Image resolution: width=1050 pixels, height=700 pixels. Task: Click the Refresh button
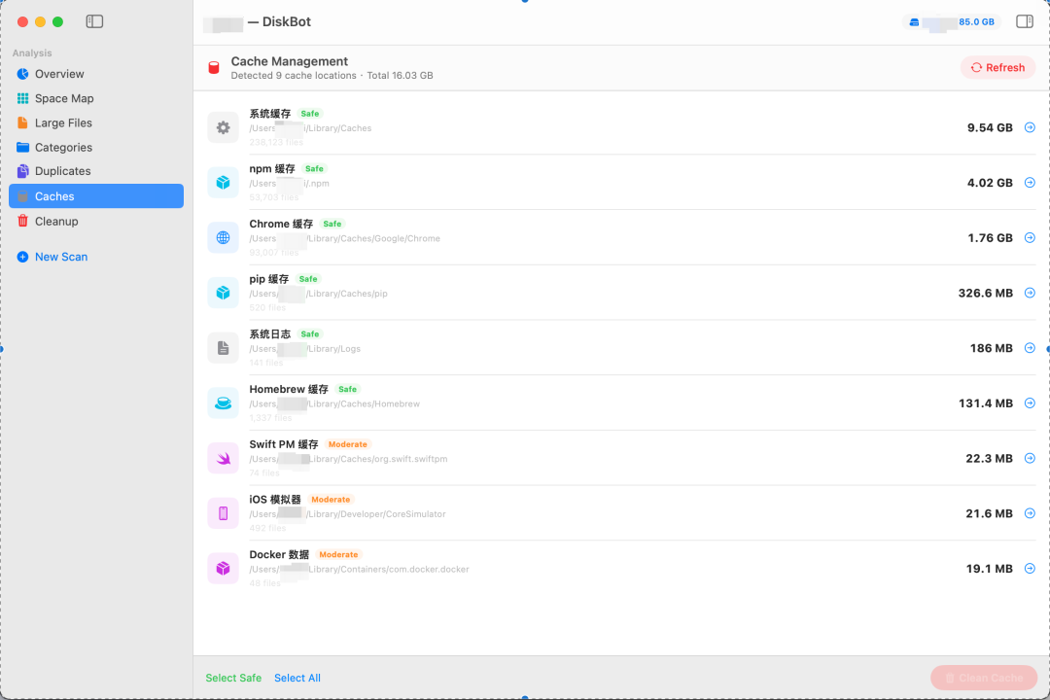997,68
